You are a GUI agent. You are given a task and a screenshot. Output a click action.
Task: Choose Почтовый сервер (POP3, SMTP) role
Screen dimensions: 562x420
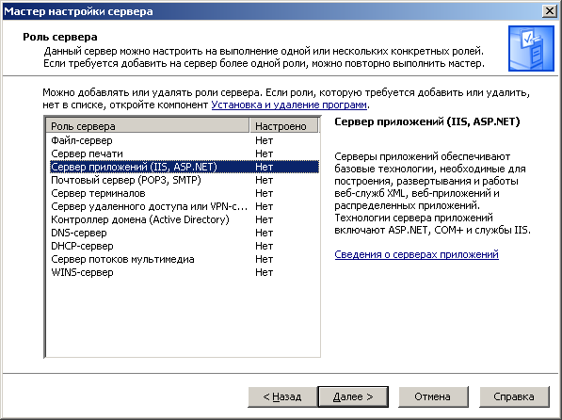click(x=183, y=180)
